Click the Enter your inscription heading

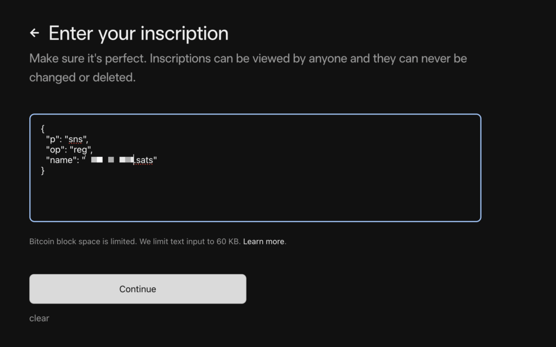pyautogui.click(x=138, y=33)
